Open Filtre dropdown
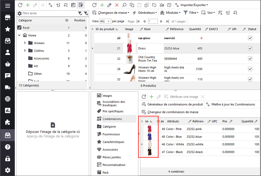The image size is (261, 176). [191, 13]
